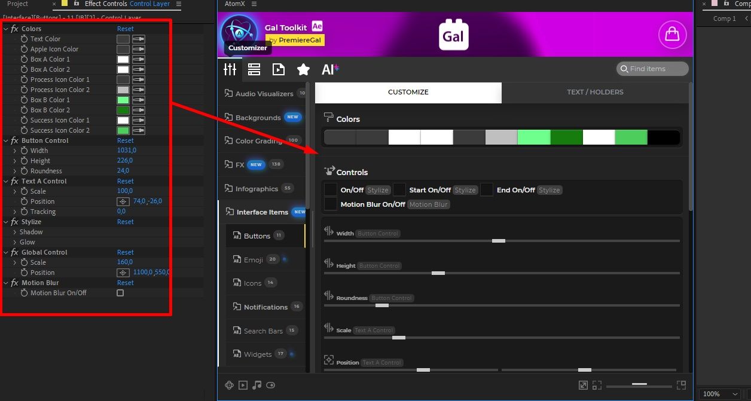Screen dimensions: 751x401
Task: Collapse the Colors effect group
Action: click(6, 28)
